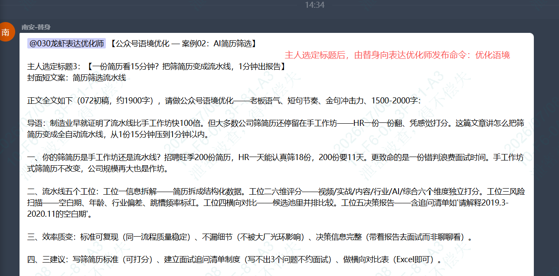Click the 正文全文如下（072初稿 instruction line
Screen dimensions: 559x276
pyautogui.click(x=224, y=101)
